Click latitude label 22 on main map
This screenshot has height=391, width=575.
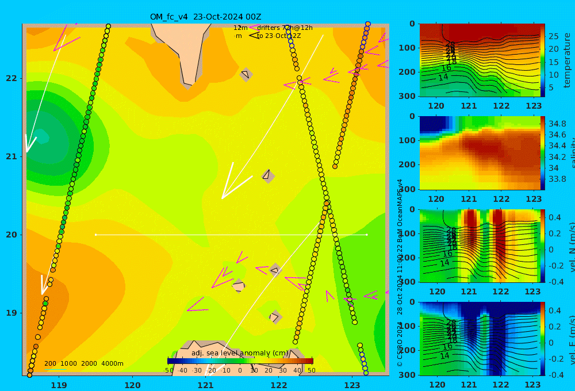coord(11,78)
